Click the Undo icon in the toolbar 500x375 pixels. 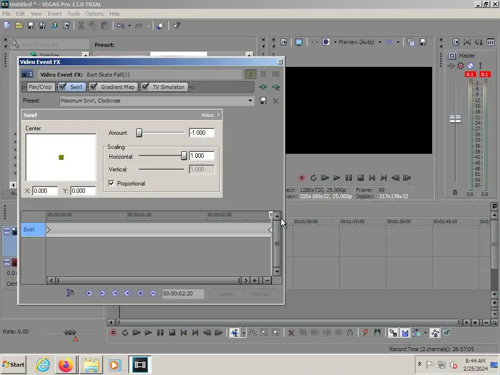[x=121, y=25]
